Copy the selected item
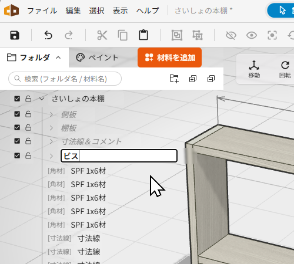This screenshot has width=294, height=264. 123,35
